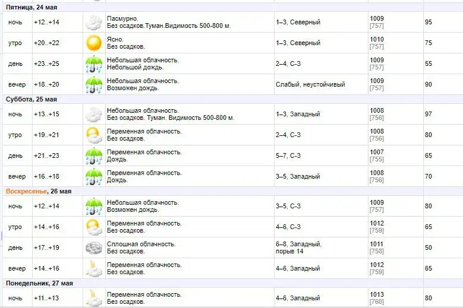
Task: Select the 'Суббота, 25 мая' header
Action: pos(32,99)
